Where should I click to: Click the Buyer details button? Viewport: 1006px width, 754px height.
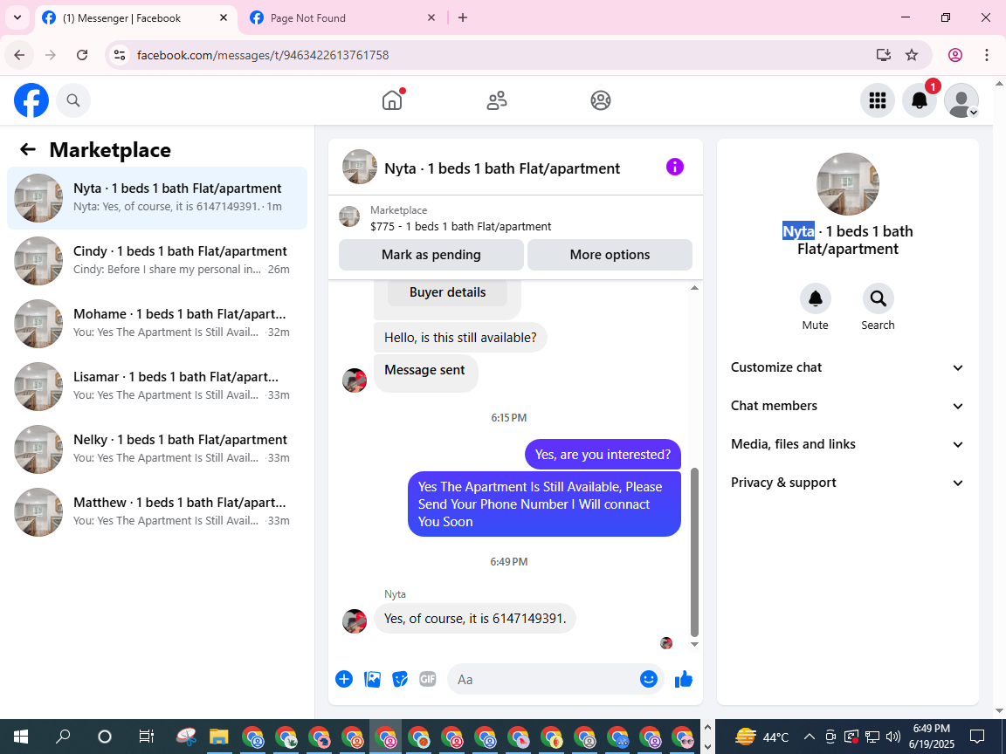click(x=447, y=292)
